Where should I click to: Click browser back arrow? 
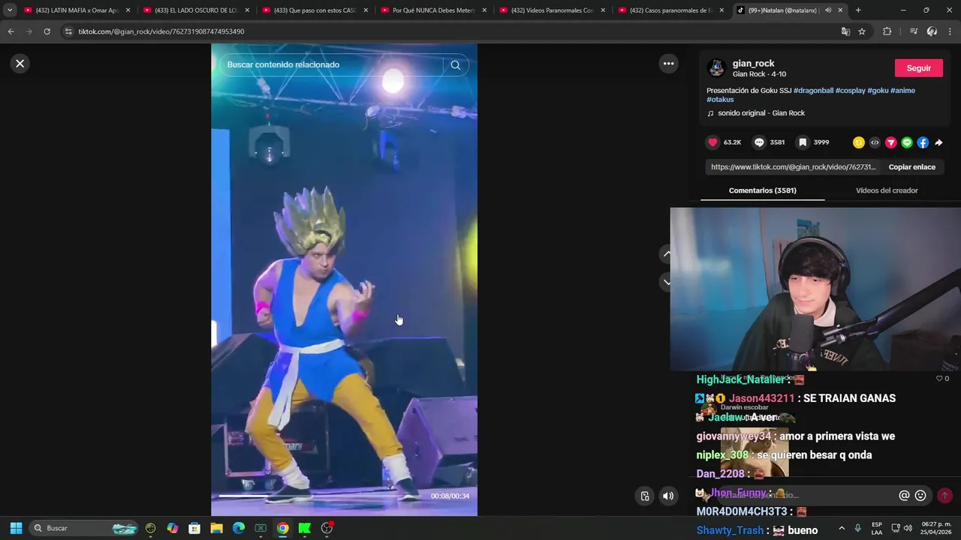pos(11,31)
